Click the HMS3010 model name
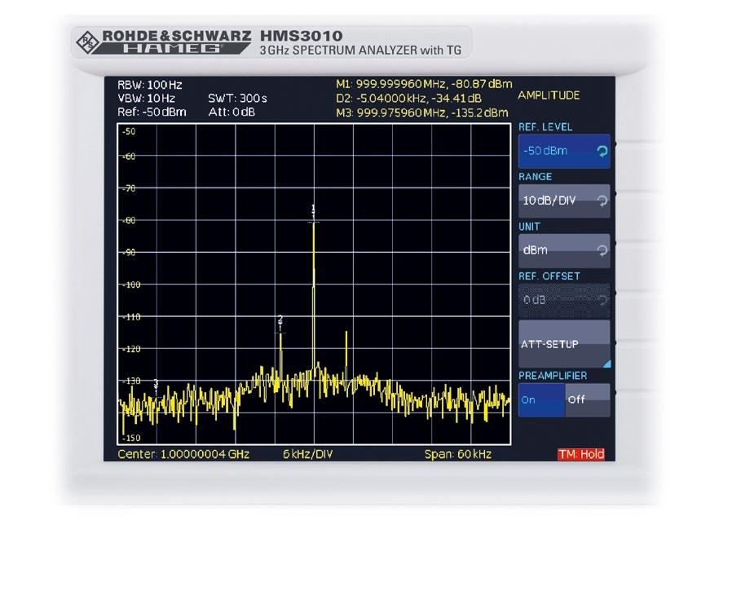Screen dimensions: 732x600 tap(301, 36)
